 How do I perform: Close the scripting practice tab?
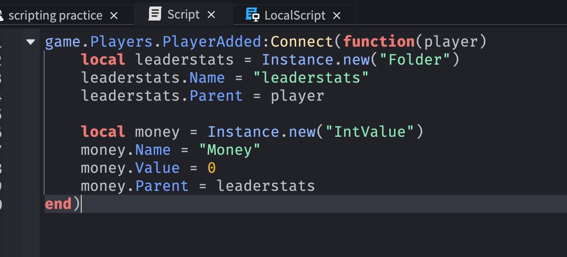pos(114,16)
